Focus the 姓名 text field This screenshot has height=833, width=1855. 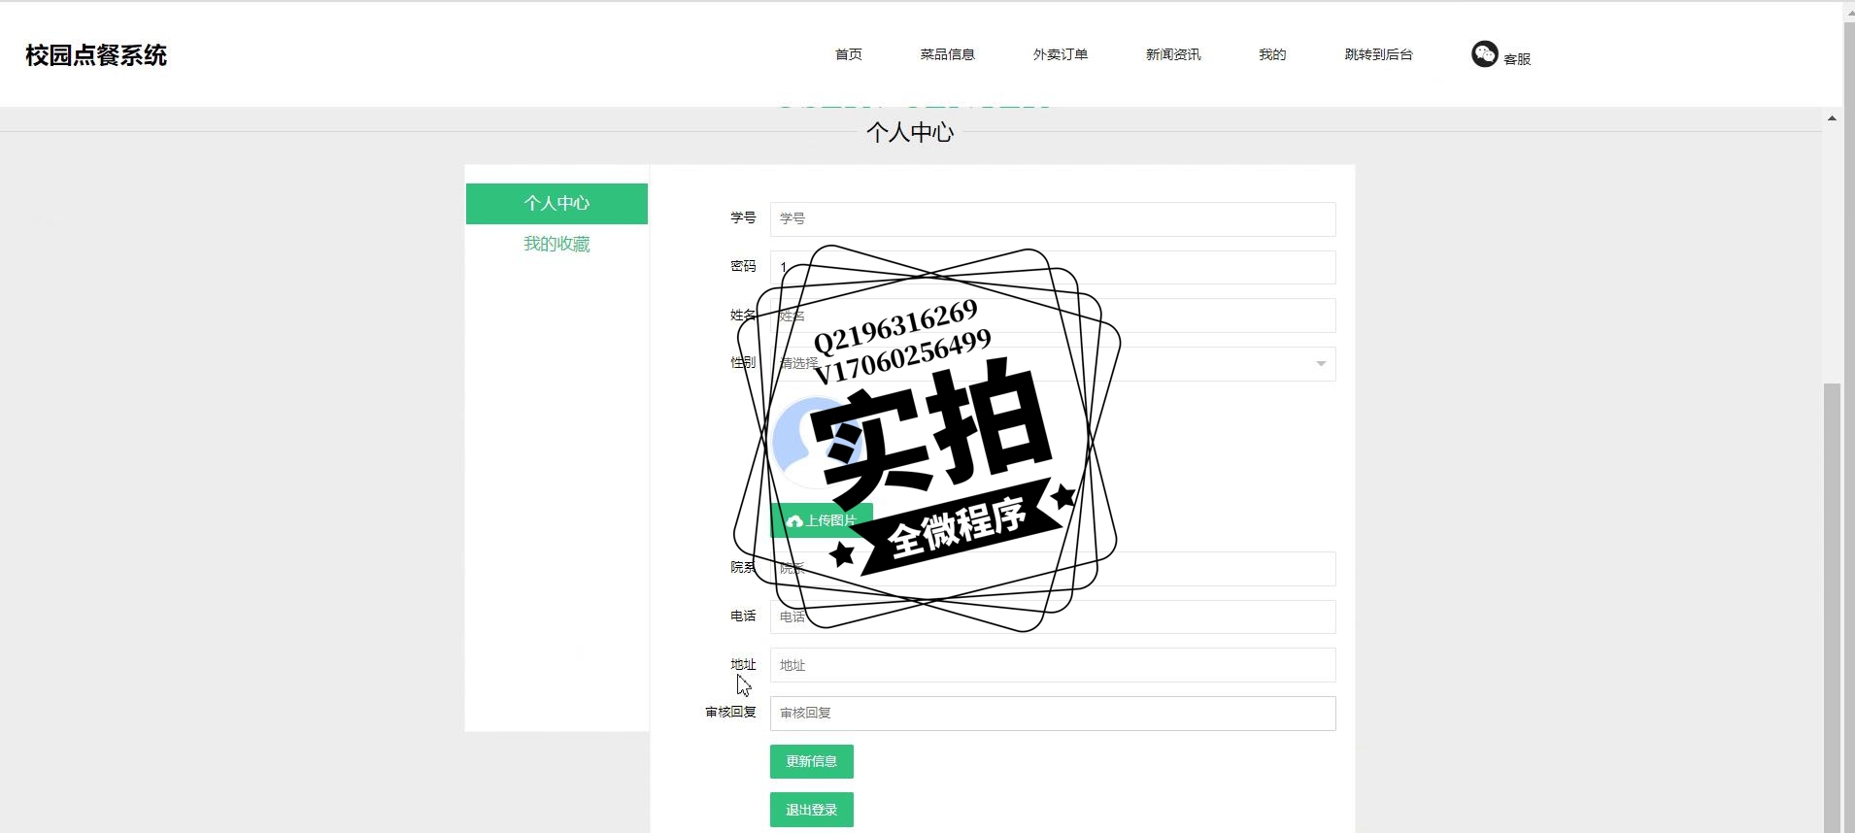click(x=1053, y=316)
